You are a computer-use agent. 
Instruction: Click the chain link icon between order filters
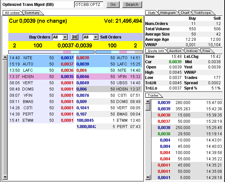(x=75, y=37)
